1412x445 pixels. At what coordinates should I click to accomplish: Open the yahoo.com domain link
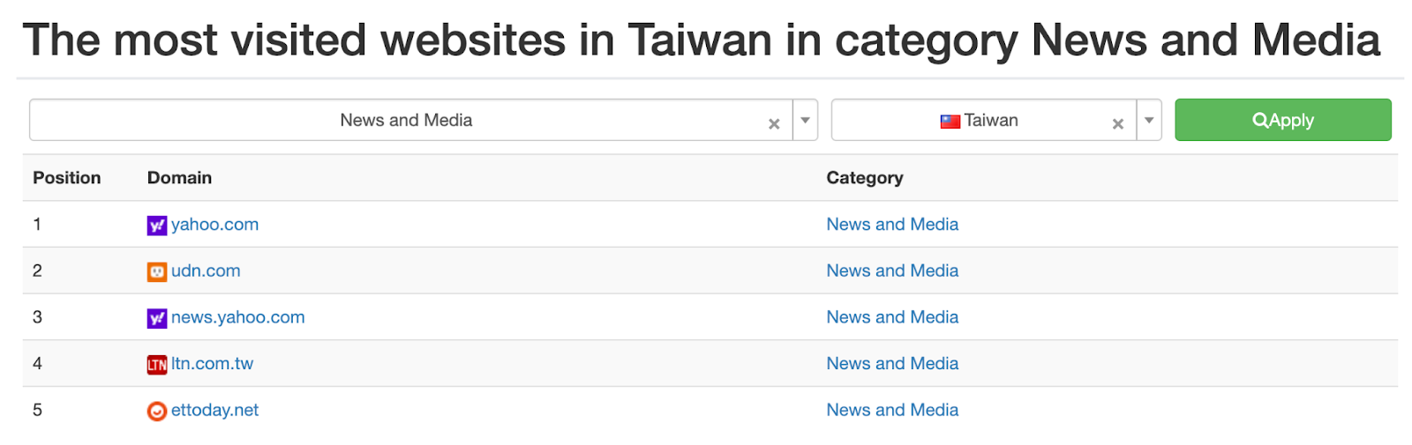click(x=214, y=225)
